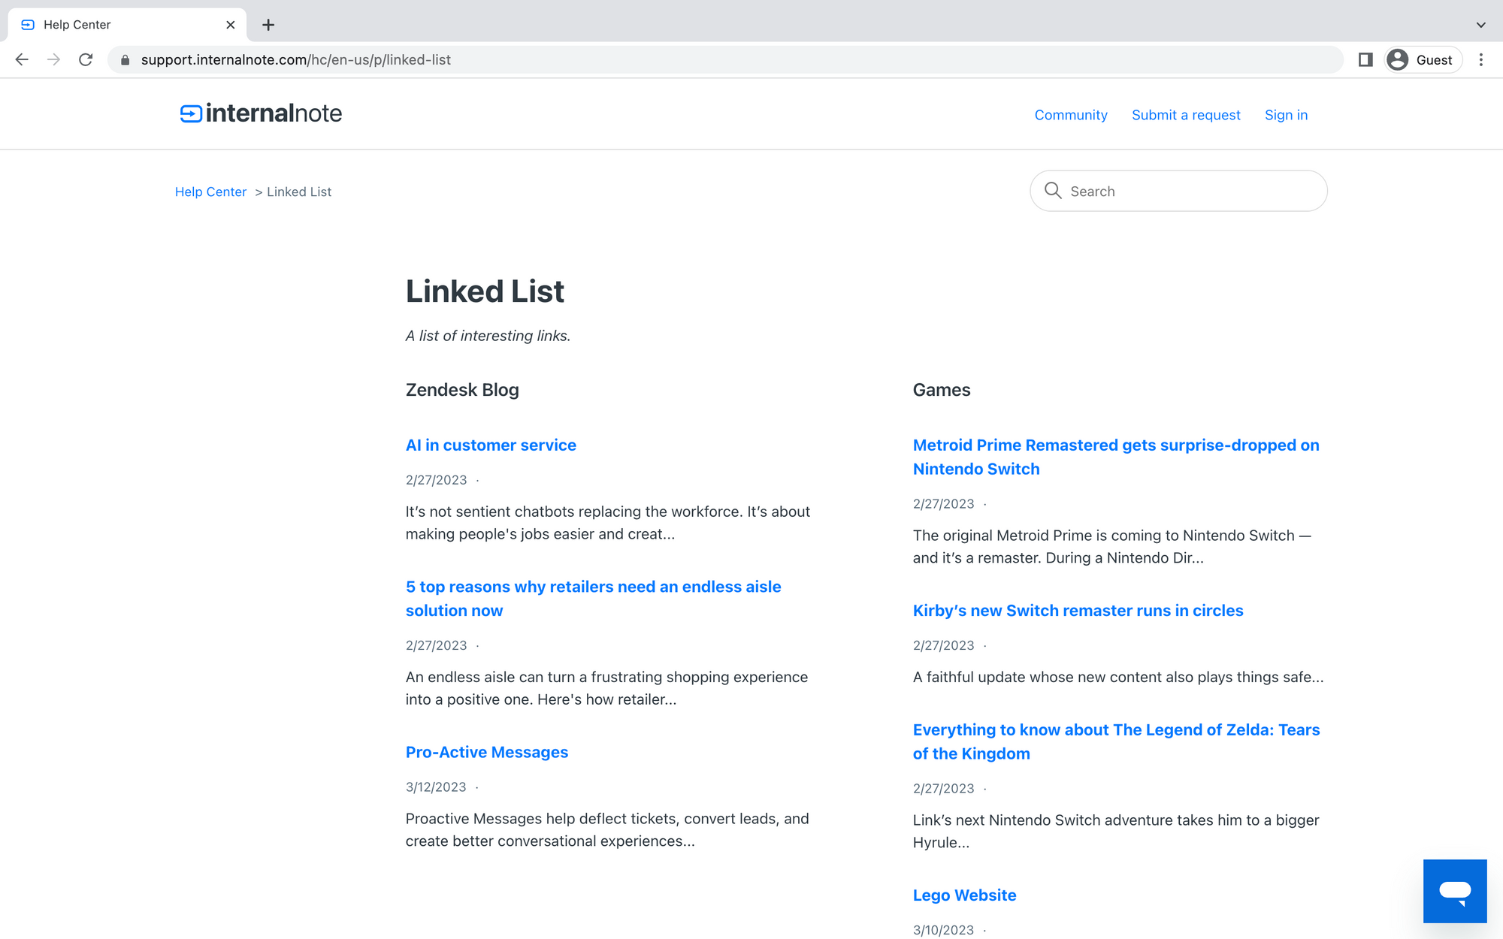Open the Chrome three-dot menu
1503x939 pixels.
(1480, 60)
